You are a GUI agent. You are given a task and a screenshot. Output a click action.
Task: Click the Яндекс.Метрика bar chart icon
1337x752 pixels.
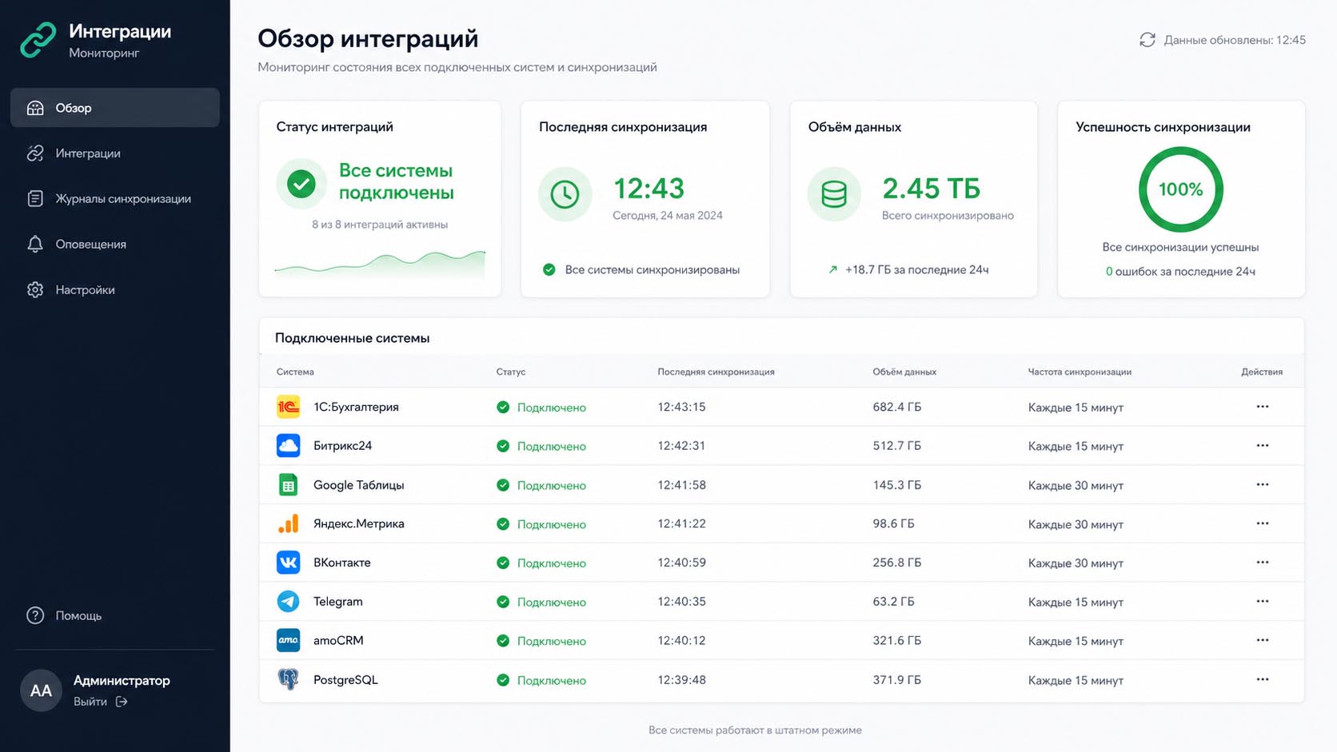click(288, 523)
